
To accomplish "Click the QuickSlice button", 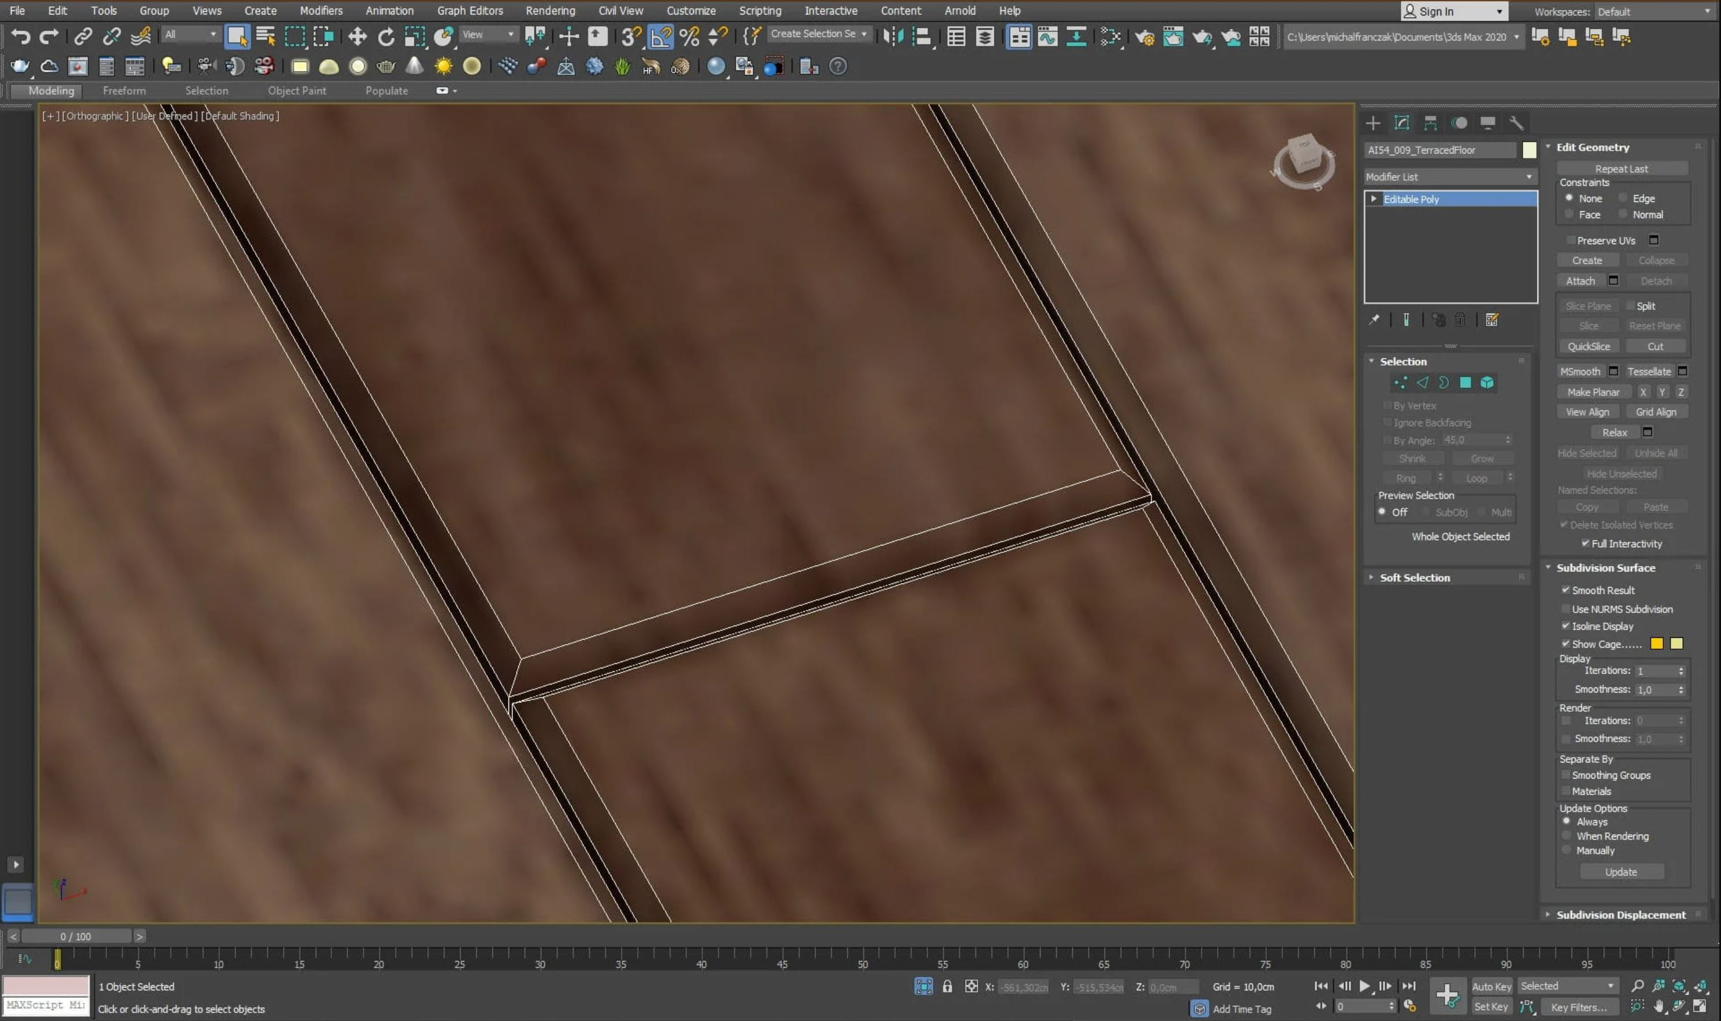I will (x=1588, y=346).
